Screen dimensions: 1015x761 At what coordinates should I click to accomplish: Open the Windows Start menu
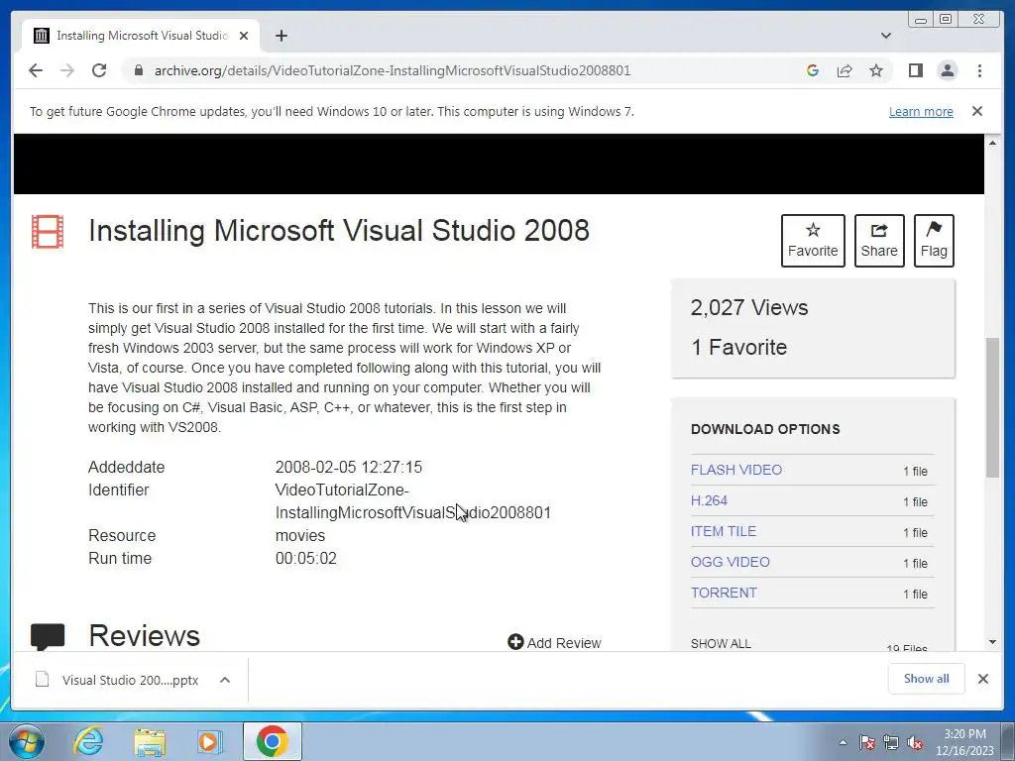pos(26,741)
